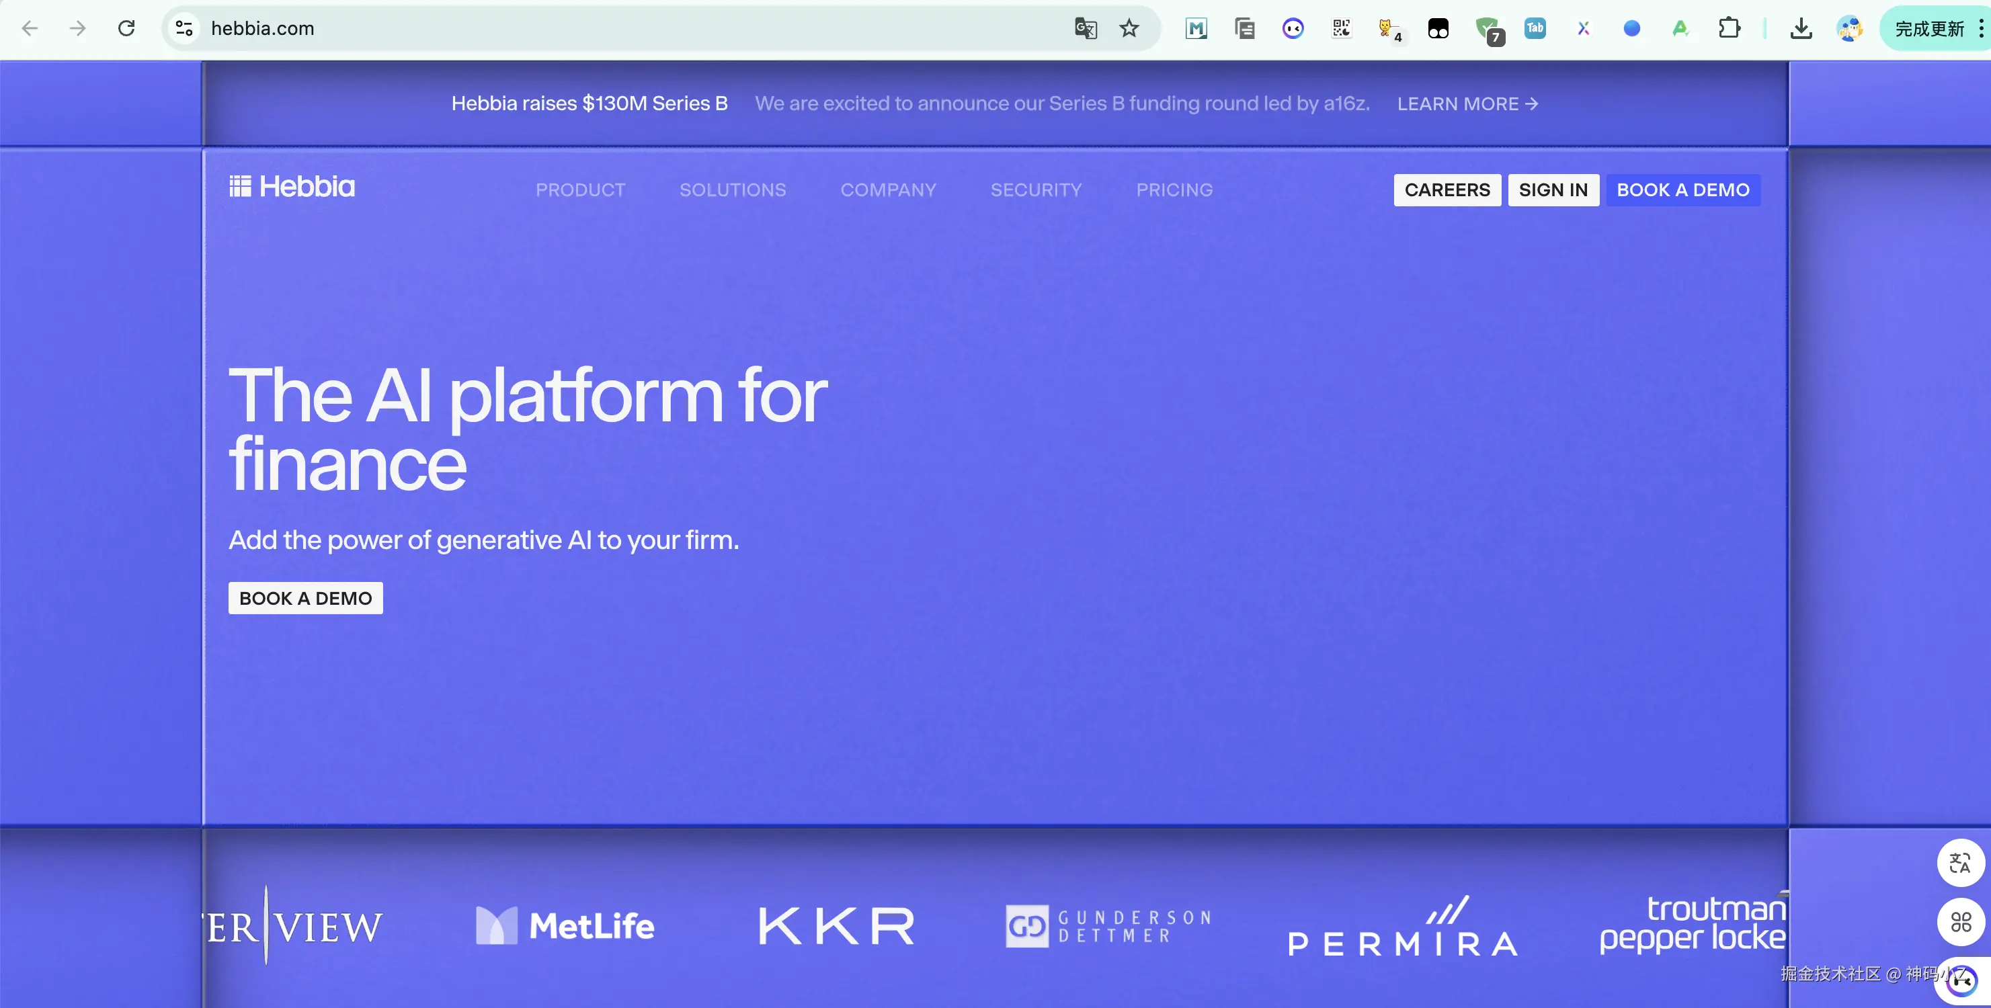The height and width of the screenshot is (1008, 1991).
Task: Expand the SOLUTIONS nav menu
Action: coord(733,190)
